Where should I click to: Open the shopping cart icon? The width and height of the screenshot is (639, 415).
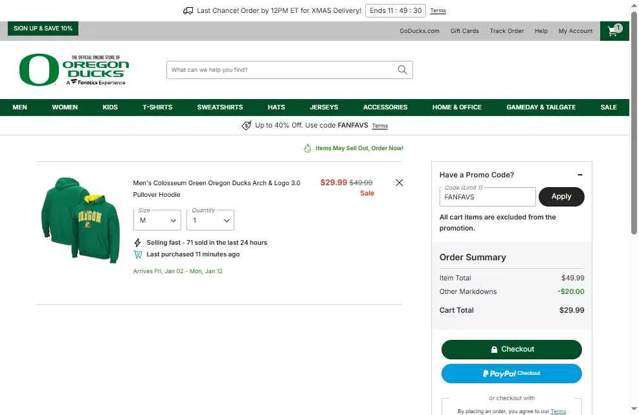[614, 30]
